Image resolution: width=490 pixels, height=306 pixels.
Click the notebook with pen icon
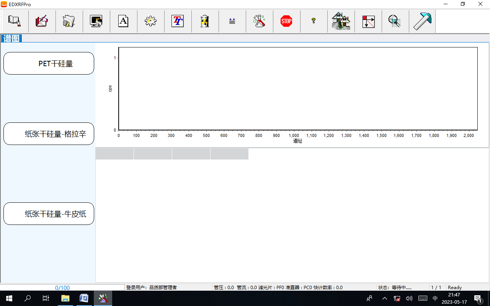42,21
